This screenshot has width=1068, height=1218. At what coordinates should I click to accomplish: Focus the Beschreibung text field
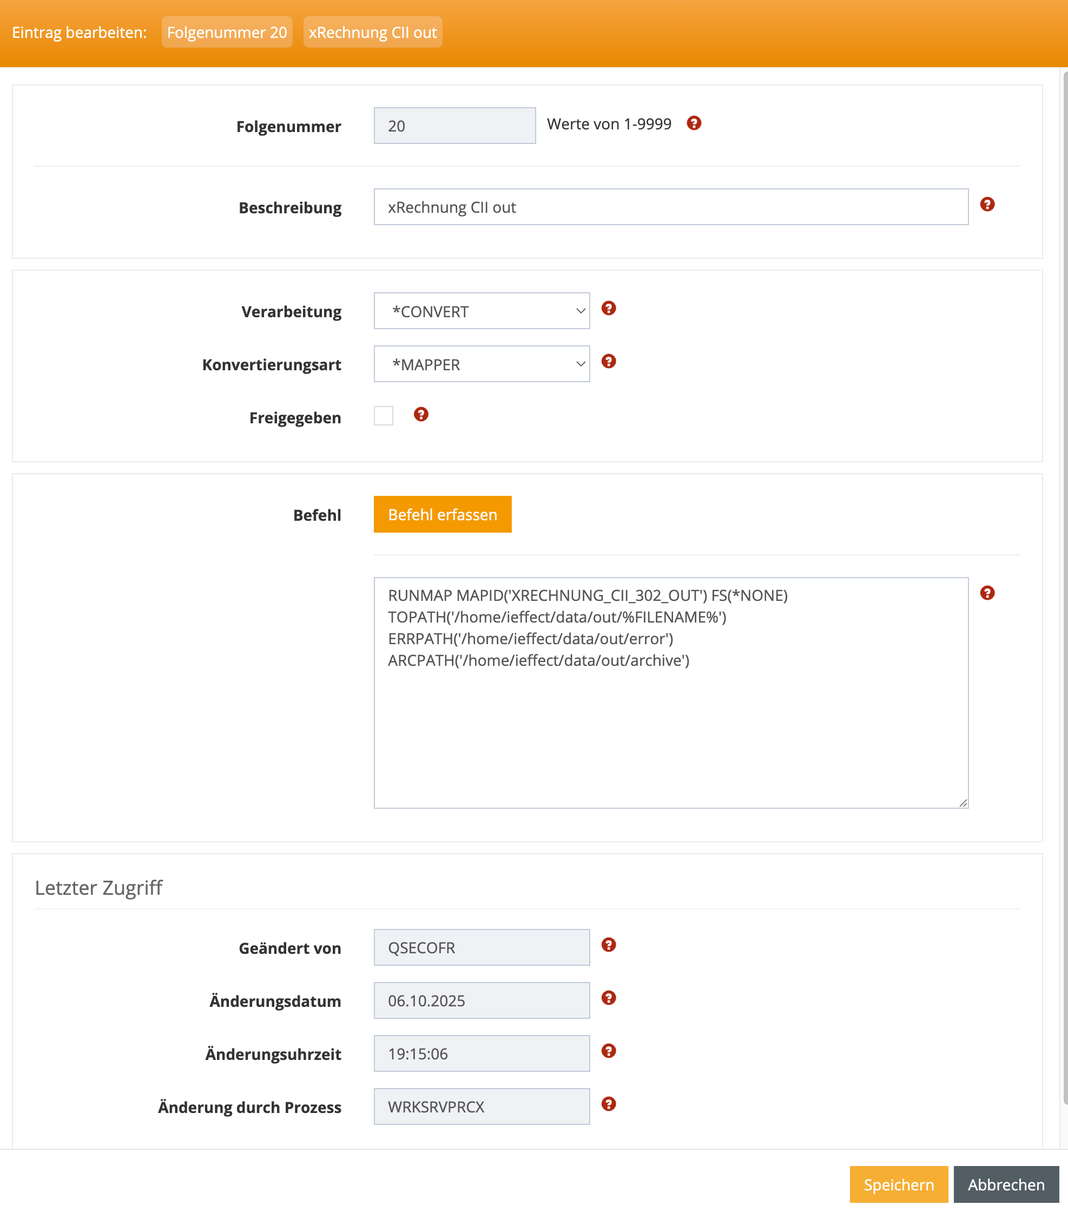(670, 207)
